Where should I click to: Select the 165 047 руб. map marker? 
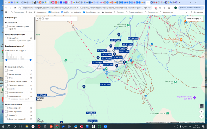116,40
